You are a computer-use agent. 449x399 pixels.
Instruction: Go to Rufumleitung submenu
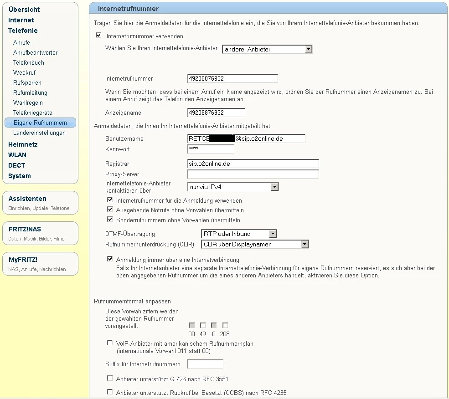(x=30, y=93)
